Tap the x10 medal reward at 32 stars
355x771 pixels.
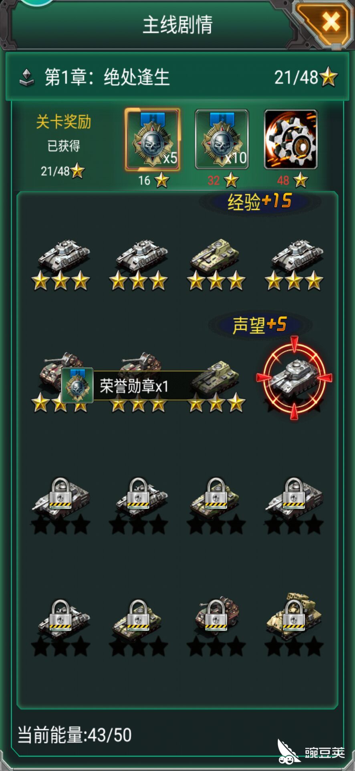[x=222, y=139]
